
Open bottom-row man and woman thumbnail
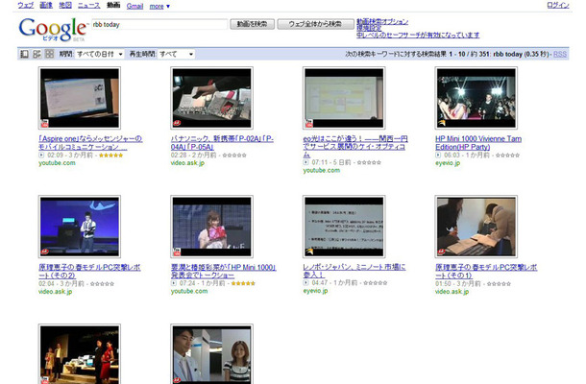point(212,354)
